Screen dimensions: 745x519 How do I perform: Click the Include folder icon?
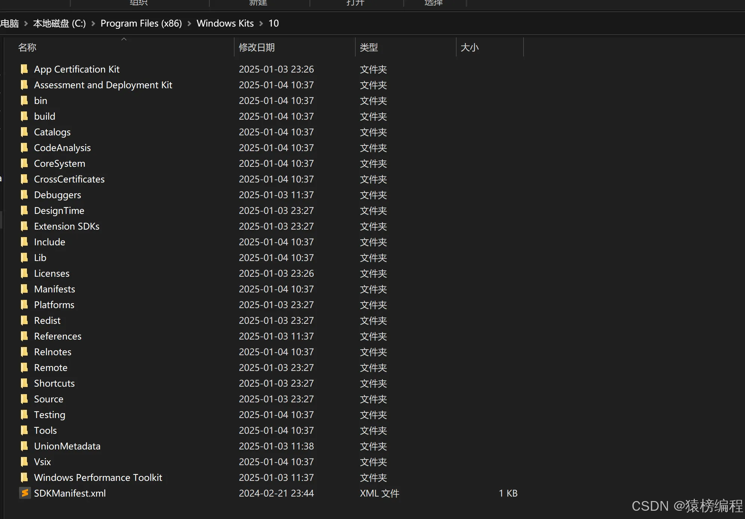click(25, 242)
